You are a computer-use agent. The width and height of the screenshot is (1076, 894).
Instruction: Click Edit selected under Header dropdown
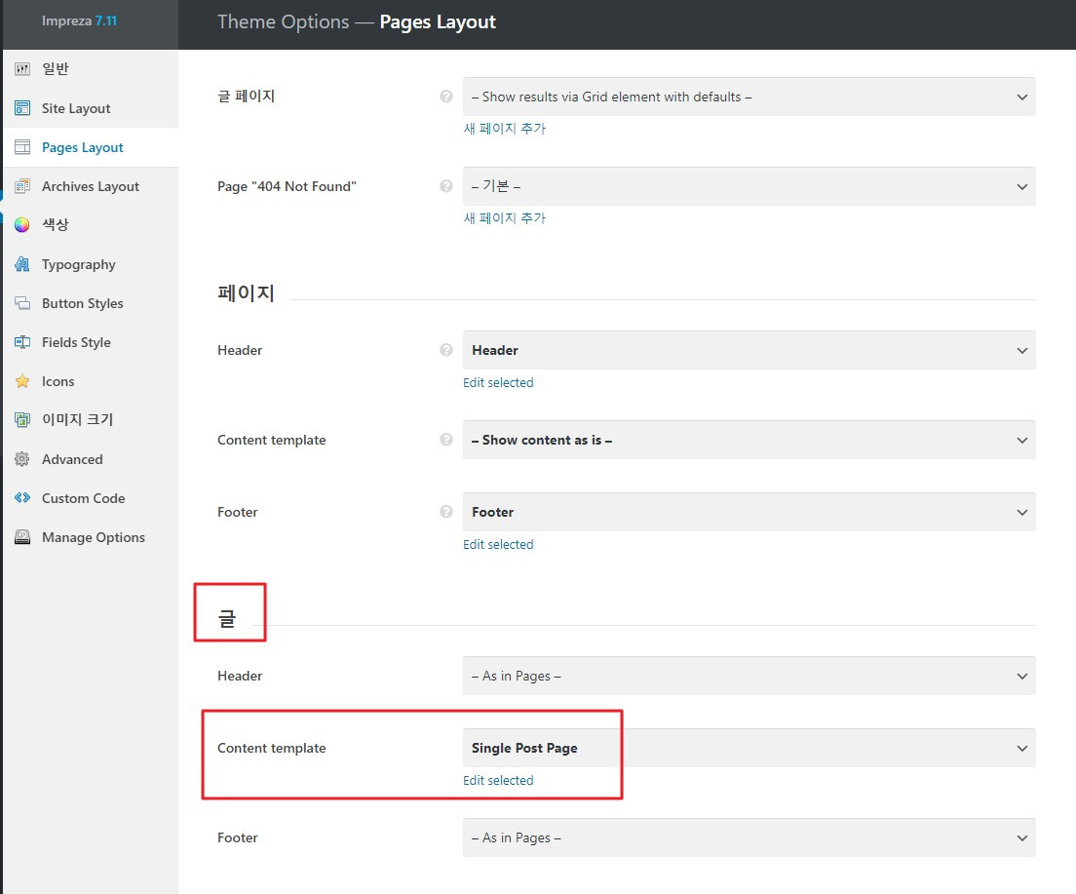(498, 382)
